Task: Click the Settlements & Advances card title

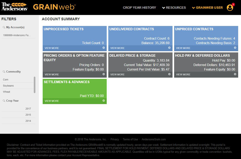Action: pos(67,82)
